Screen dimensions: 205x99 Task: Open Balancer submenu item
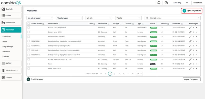(6, 52)
